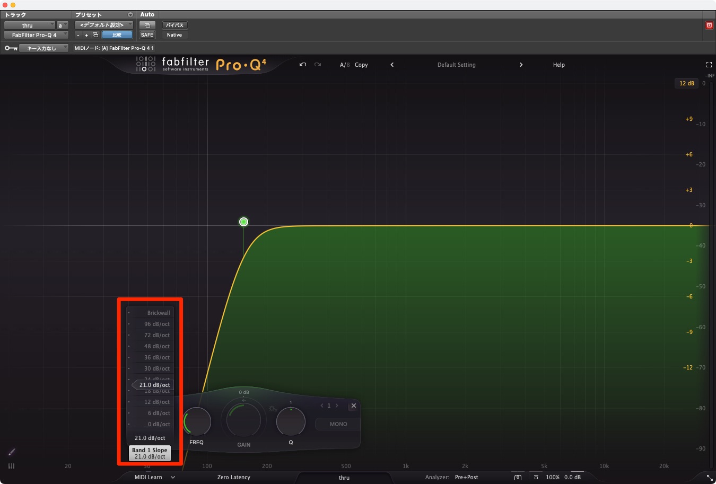
Task: Choose 30 dB/oct slope option
Action: (151, 368)
